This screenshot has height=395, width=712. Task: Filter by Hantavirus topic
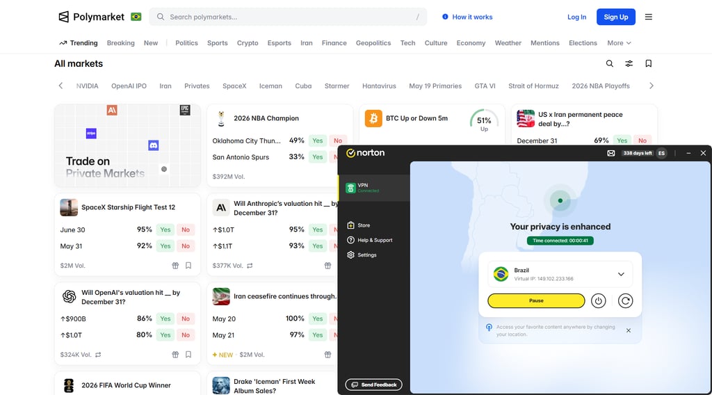[x=379, y=86]
